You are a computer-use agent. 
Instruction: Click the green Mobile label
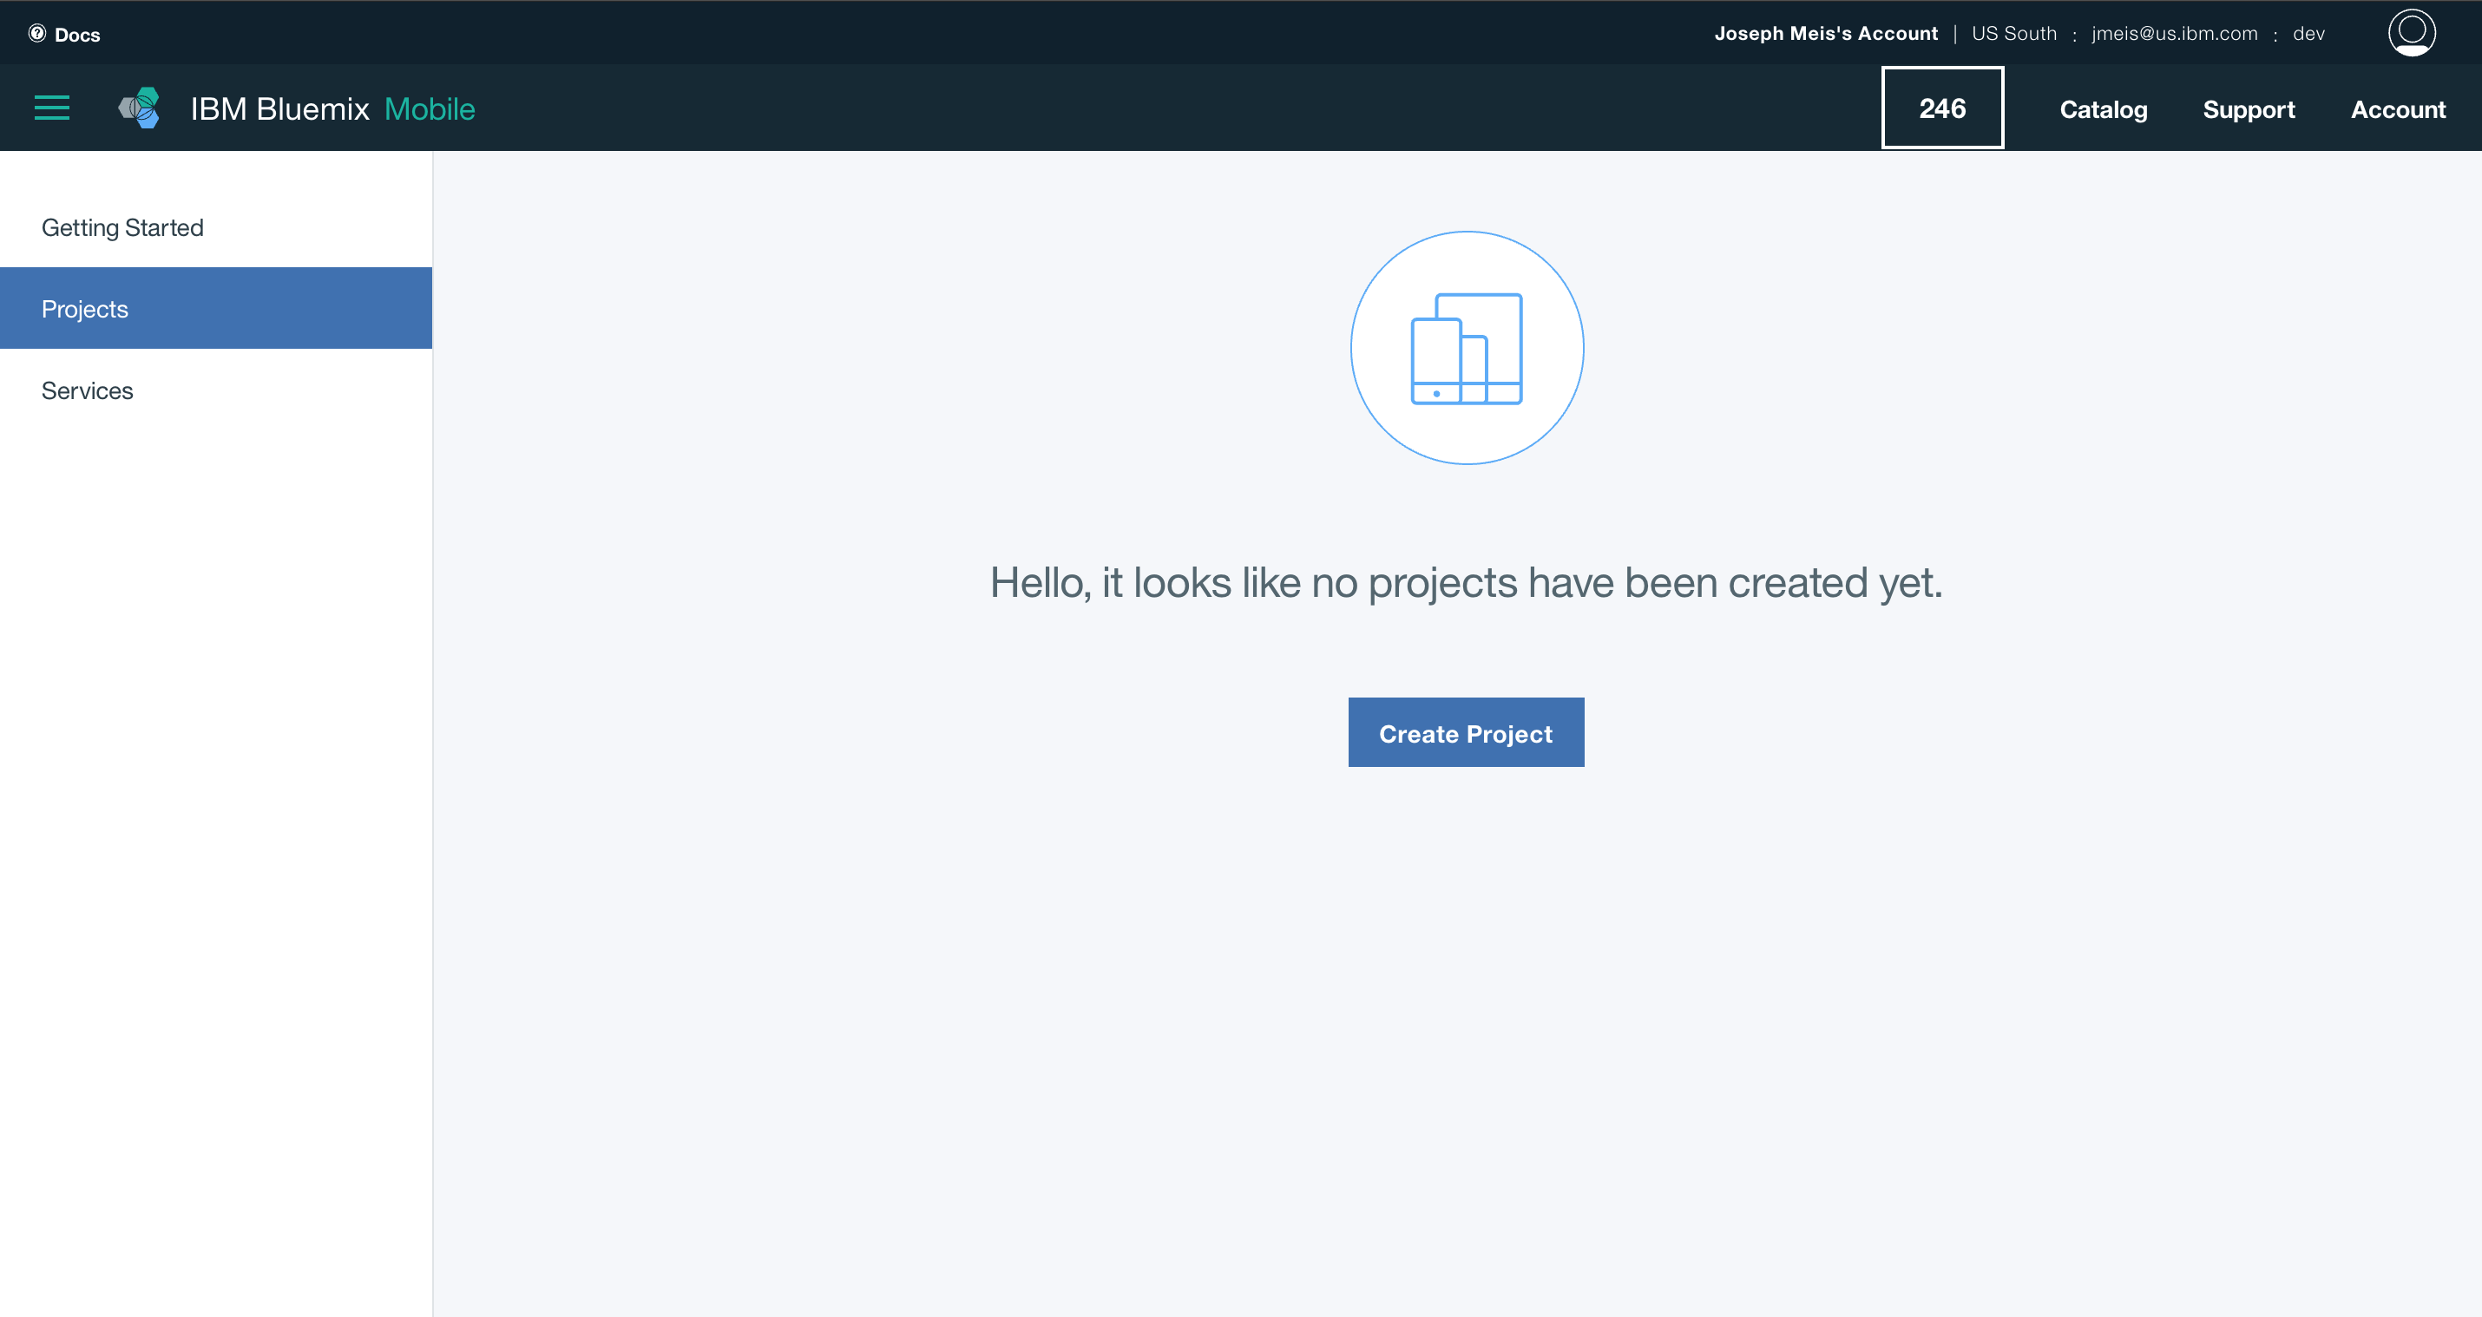430,108
